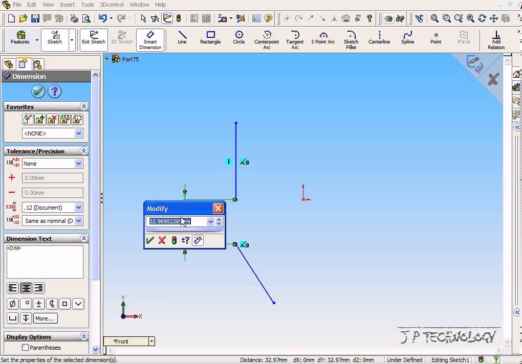Click the sketch cancel red X in graphics corner
This screenshot has height=364, width=522.
tap(493, 79)
